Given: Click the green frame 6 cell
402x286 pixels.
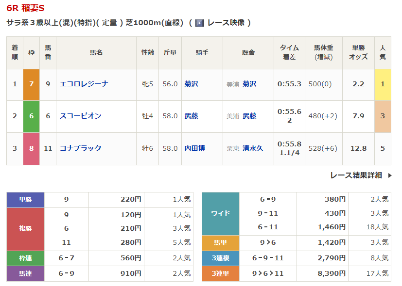Looking at the screenshot, I should 31,116.
